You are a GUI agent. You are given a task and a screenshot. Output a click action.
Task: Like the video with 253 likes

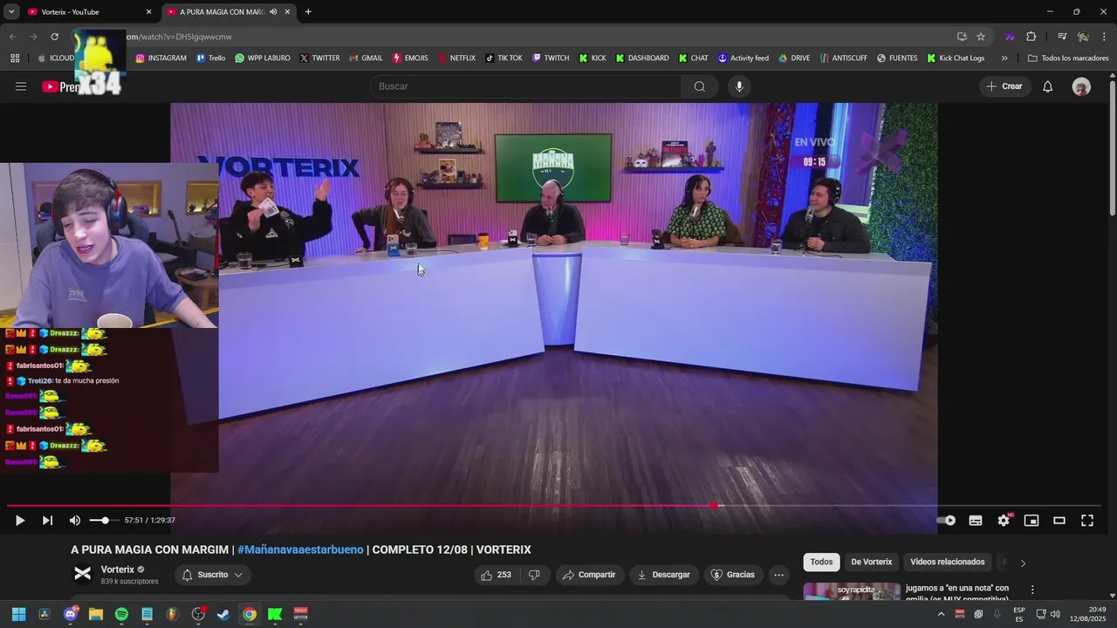[x=497, y=575]
